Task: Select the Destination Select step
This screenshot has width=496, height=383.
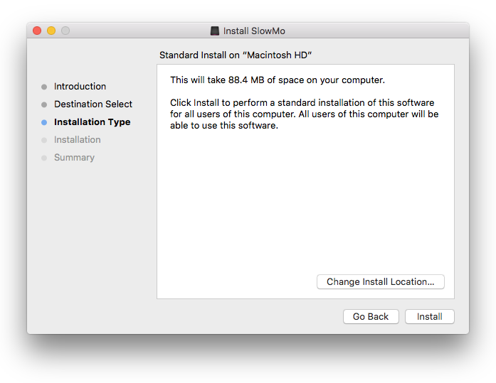Action: (x=93, y=104)
